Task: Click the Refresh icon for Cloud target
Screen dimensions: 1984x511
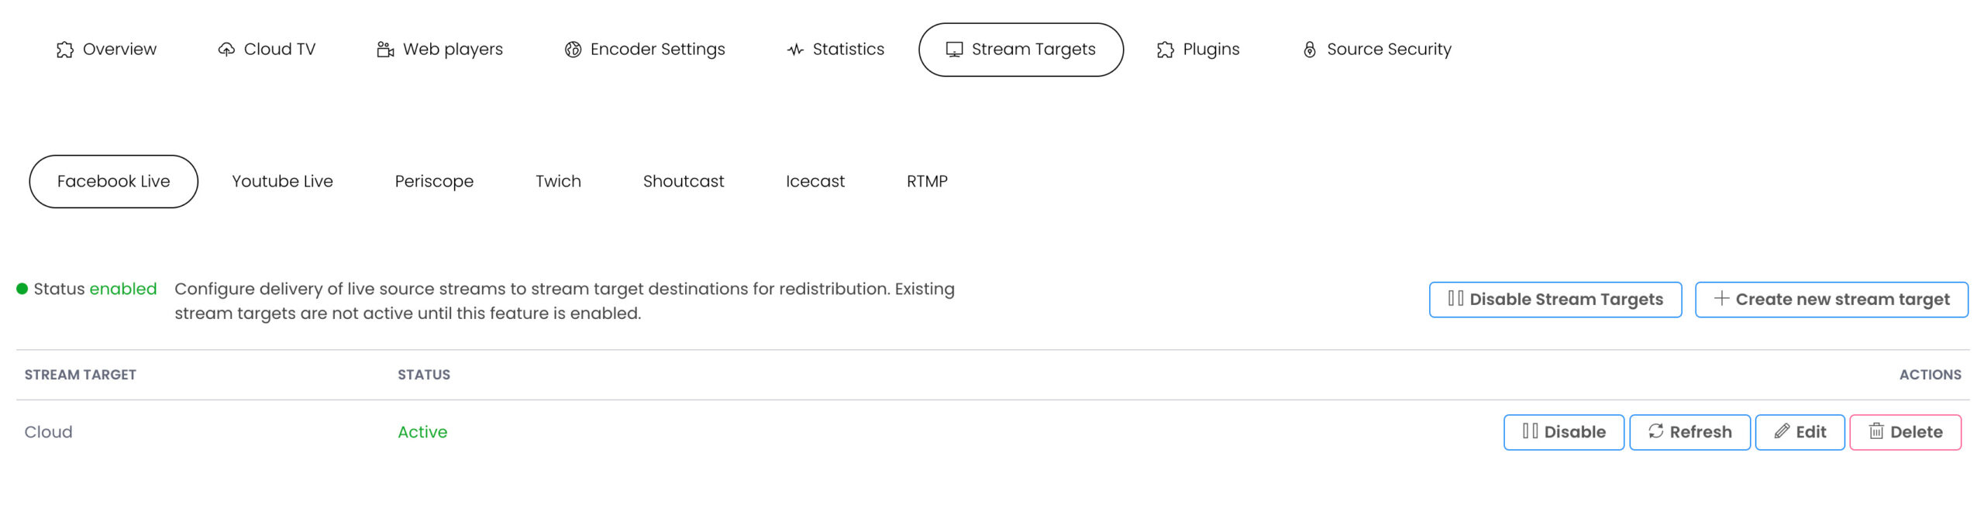Action: (1655, 431)
